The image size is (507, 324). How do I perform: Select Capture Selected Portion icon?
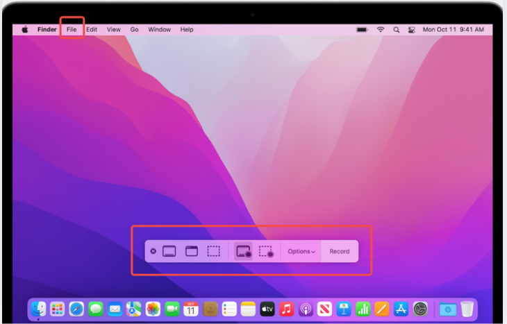(x=214, y=251)
